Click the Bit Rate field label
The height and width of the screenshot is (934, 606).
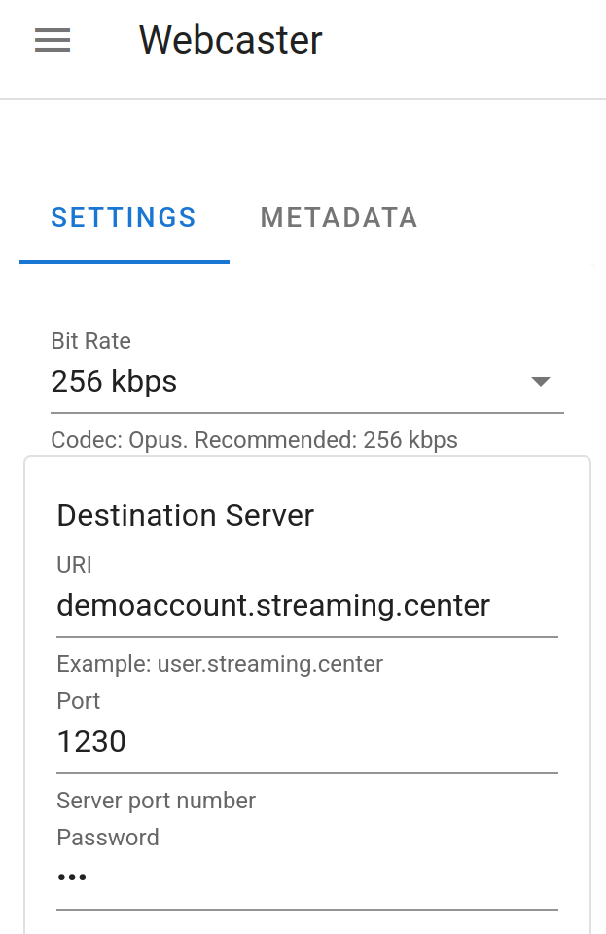click(x=90, y=341)
